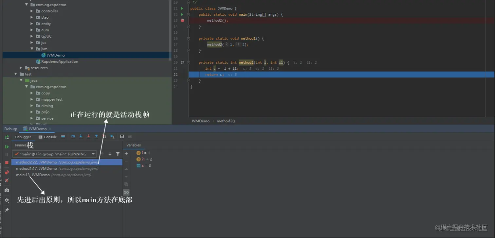
Task: Expand the mapperTest package
Action: coord(32,99)
